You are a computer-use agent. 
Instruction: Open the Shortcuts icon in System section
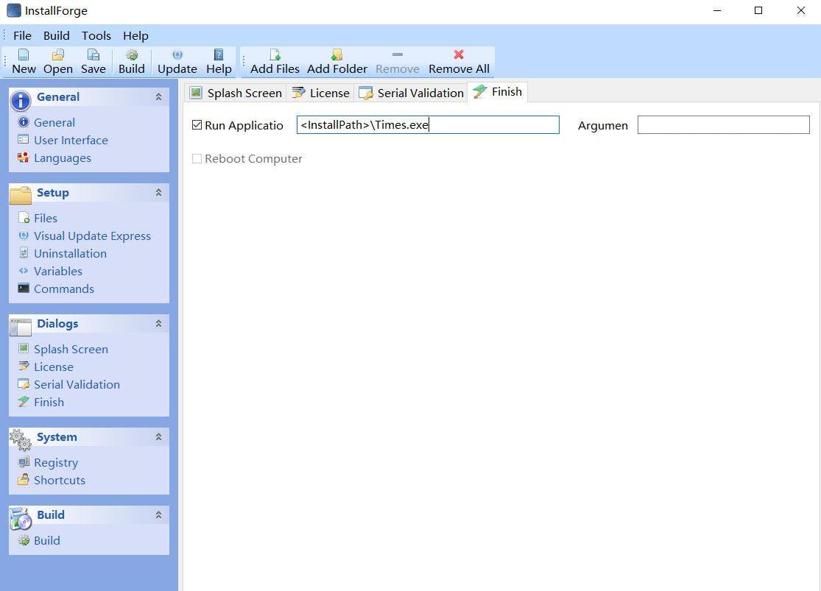tap(24, 480)
